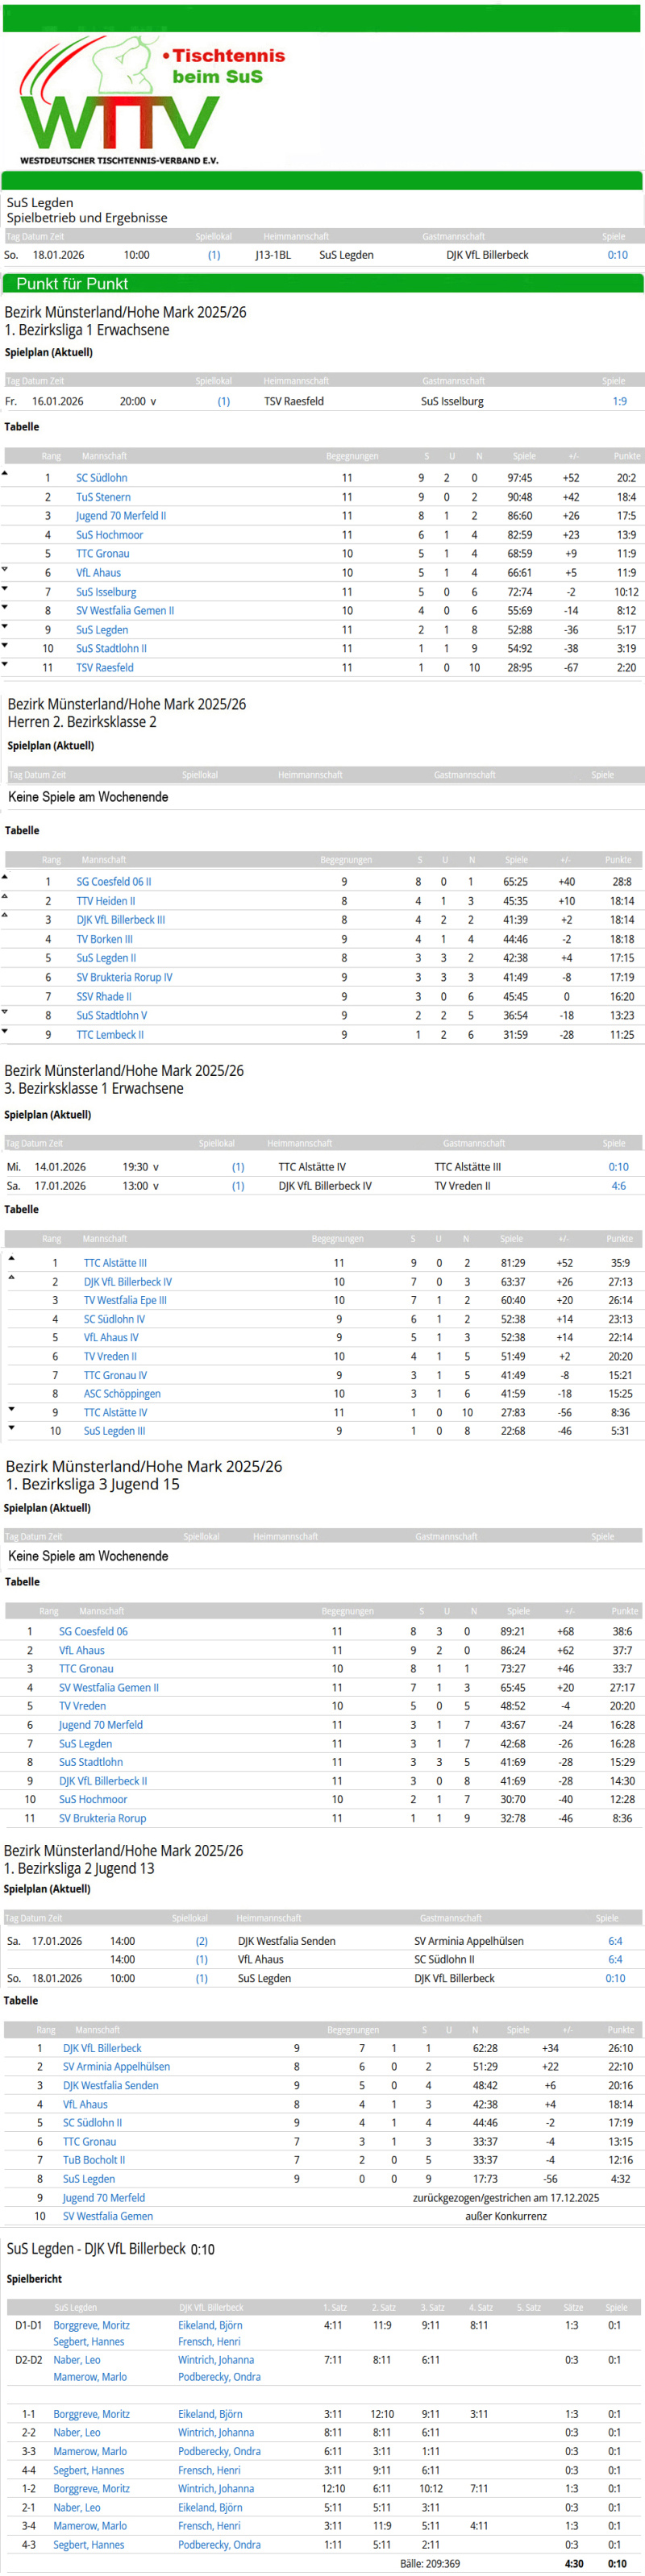Open the 1:9 result for TSV Raesfeld match
Viewport: 645px width, 2576px height.
tap(619, 401)
